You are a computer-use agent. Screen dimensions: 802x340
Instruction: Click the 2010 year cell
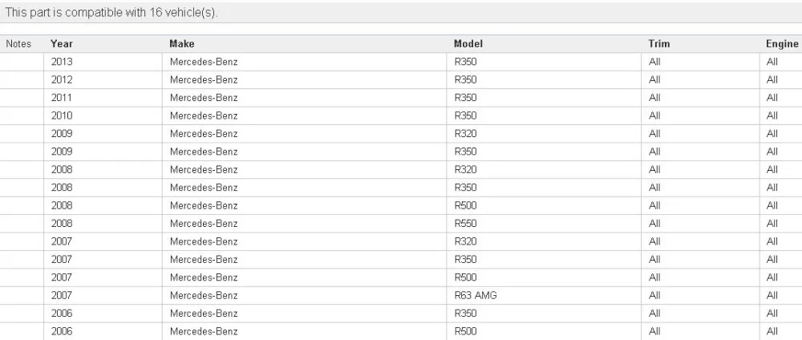pyautogui.click(x=62, y=115)
